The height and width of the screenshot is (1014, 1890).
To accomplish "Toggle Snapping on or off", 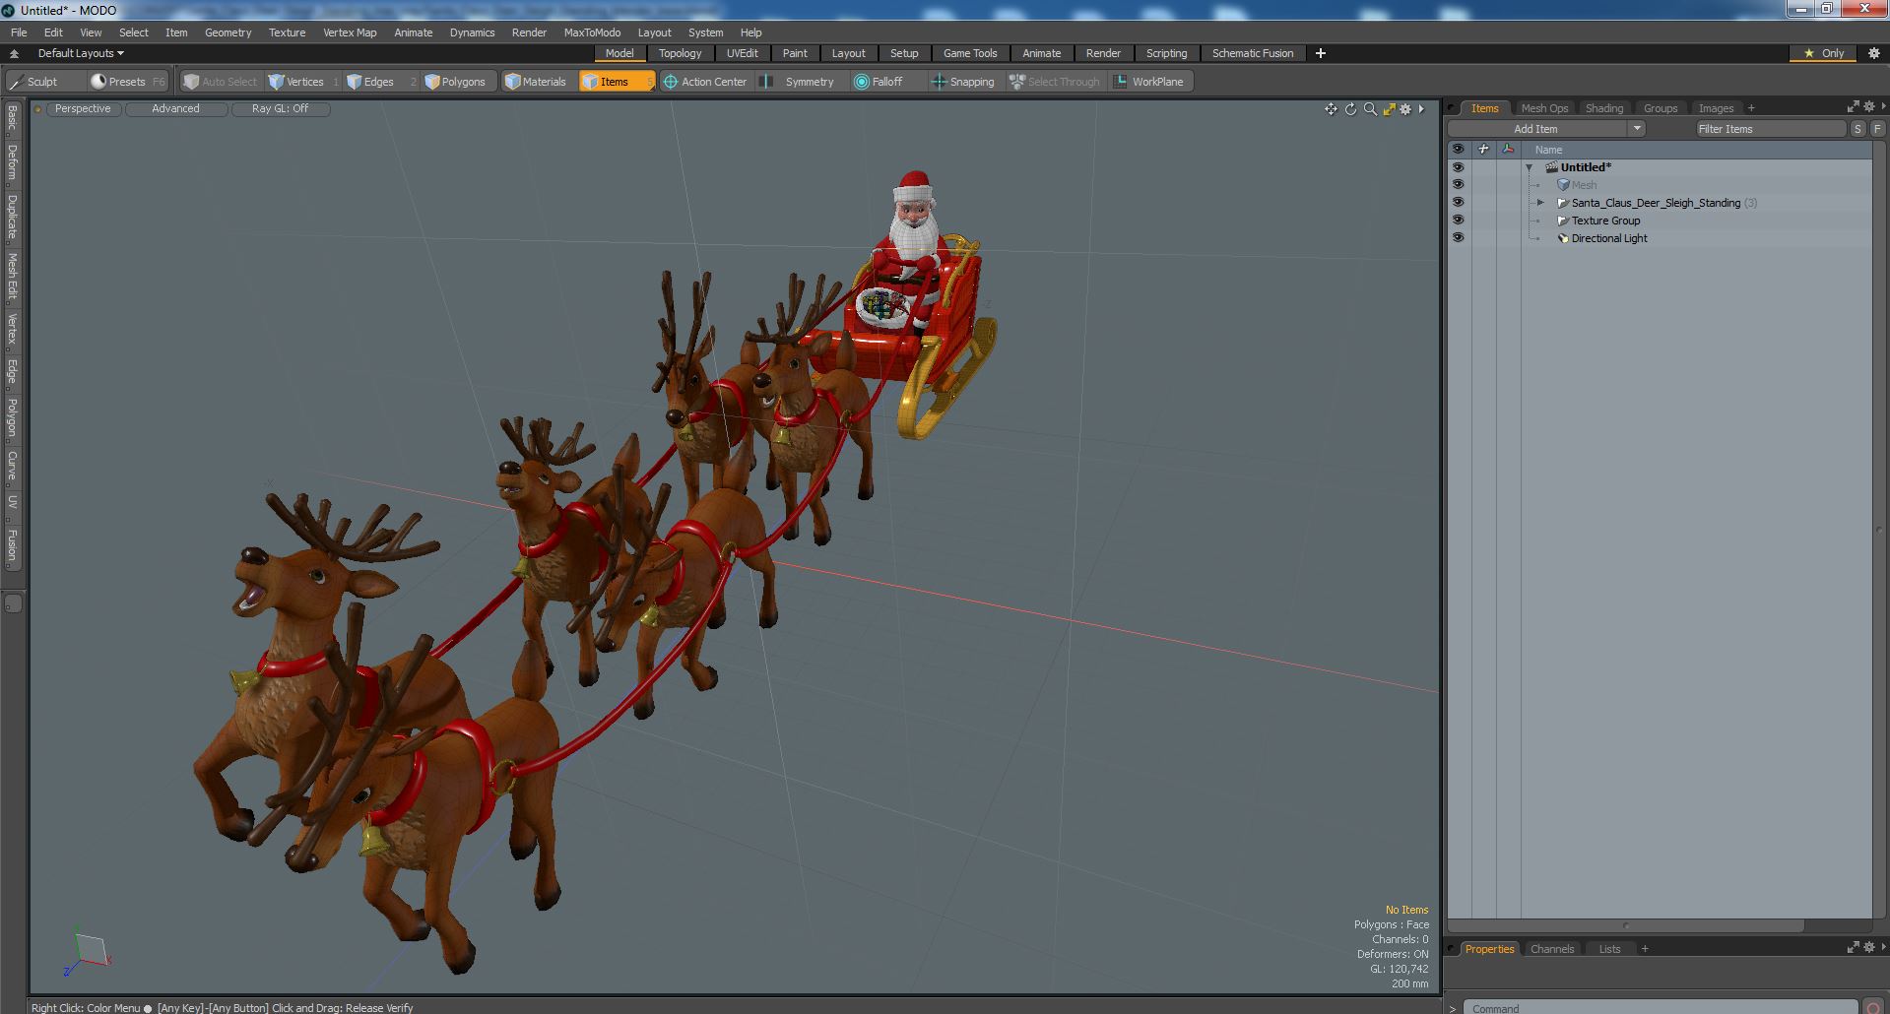I will pos(964,82).
